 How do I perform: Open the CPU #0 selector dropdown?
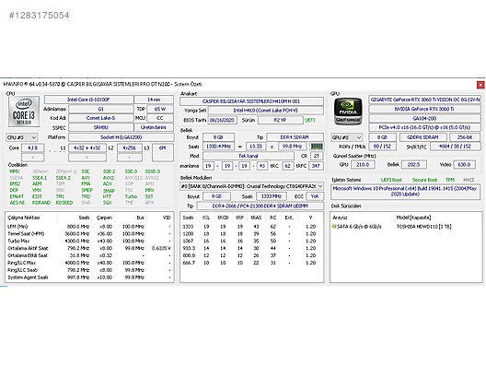click(x=22, y=137)
